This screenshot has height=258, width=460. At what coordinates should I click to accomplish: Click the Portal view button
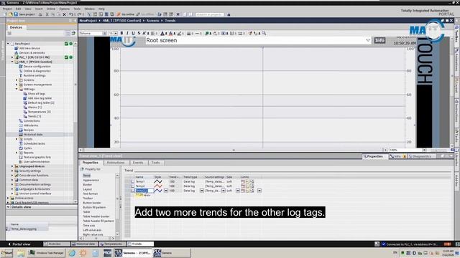tap(19, 244)
